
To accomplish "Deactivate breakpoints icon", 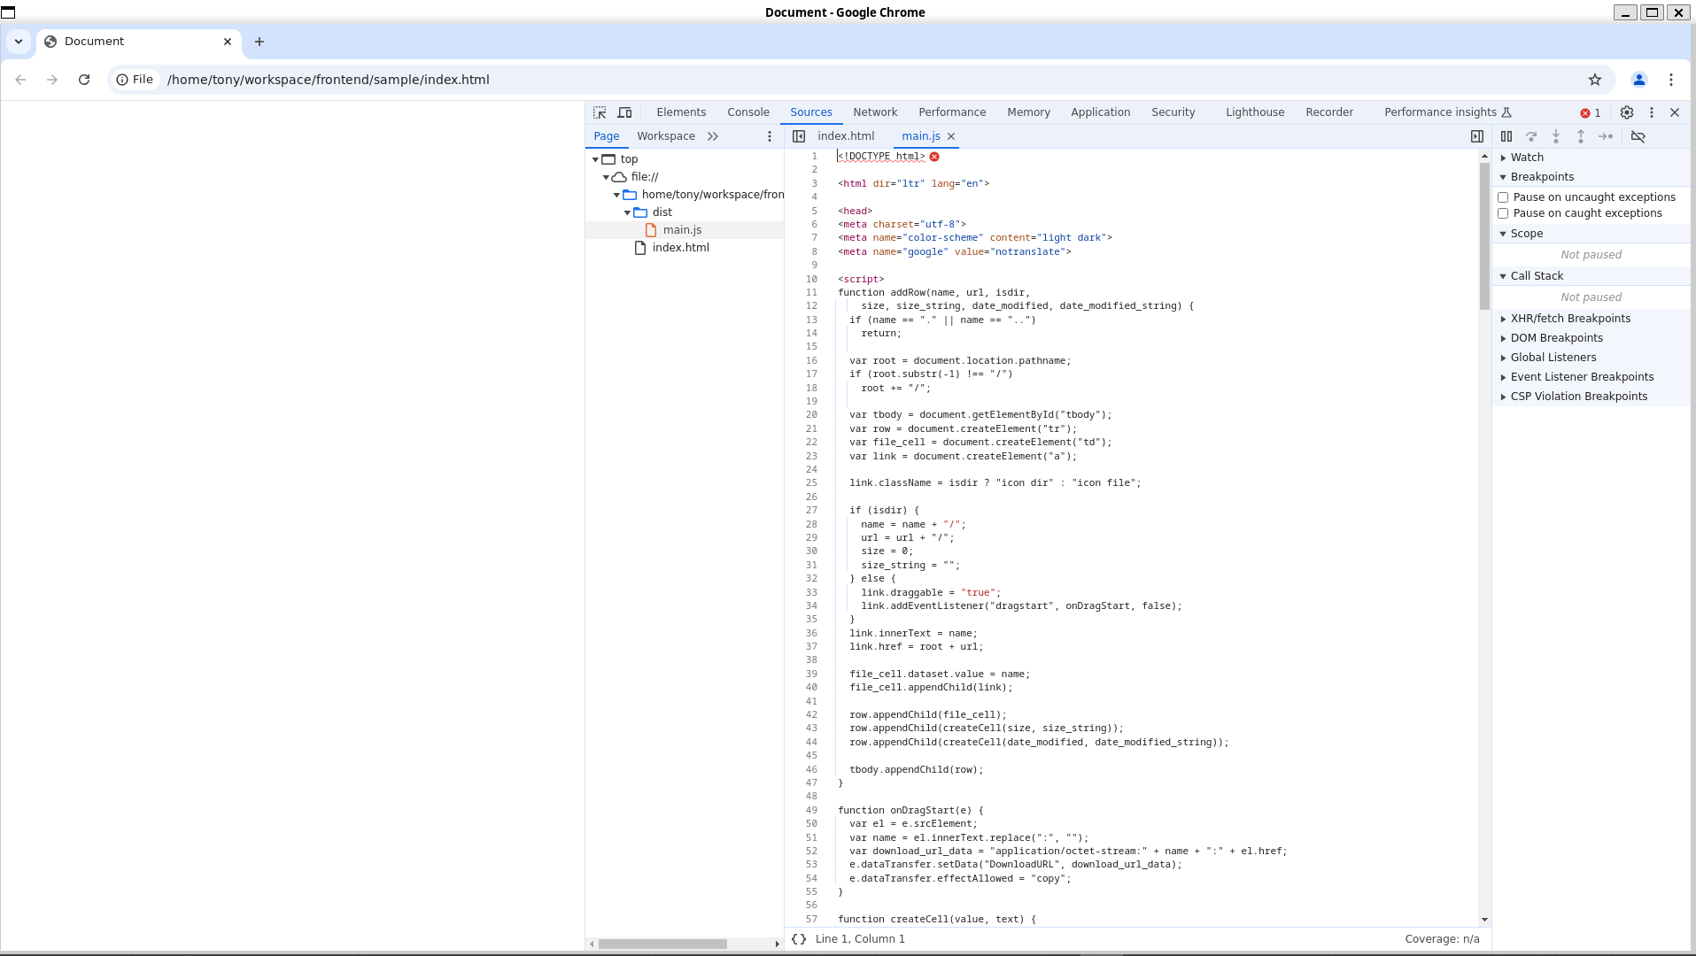I will (1638, 136).
